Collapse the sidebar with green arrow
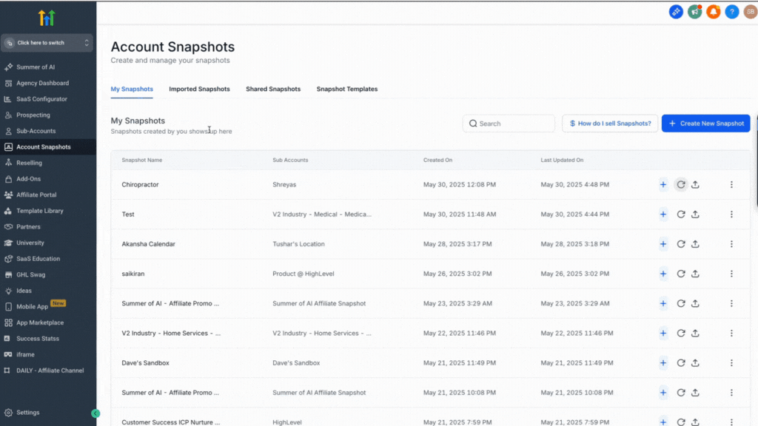This screenshot has height=426, width=758. (x=95, y=413)
